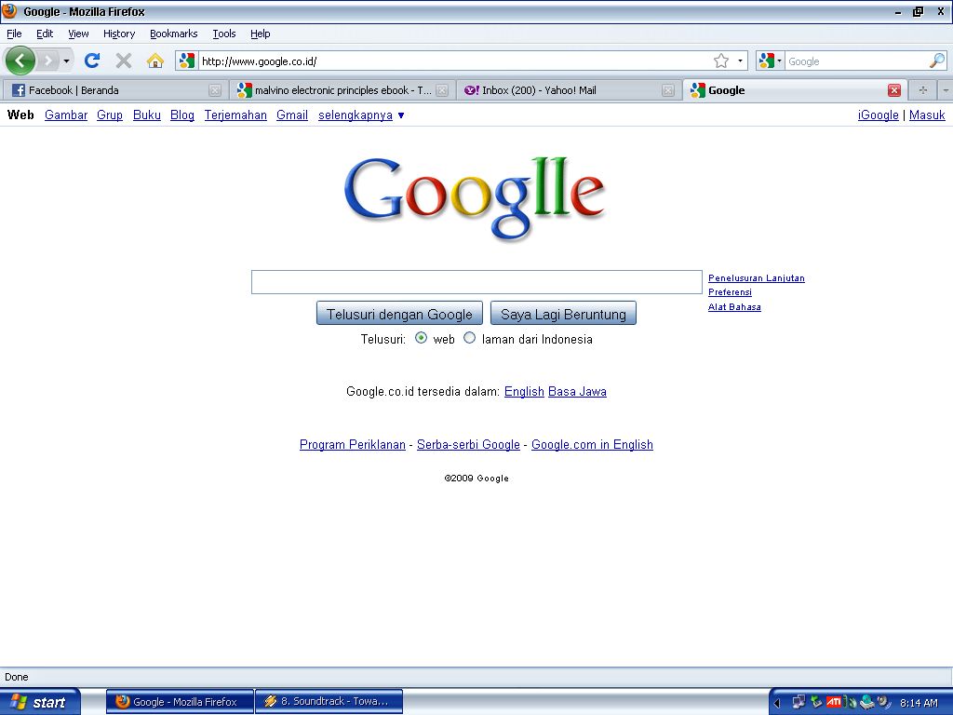Click the main Google search box

[476, 282]
